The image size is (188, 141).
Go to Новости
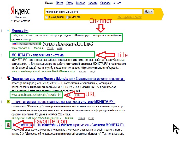pos(92,3)
